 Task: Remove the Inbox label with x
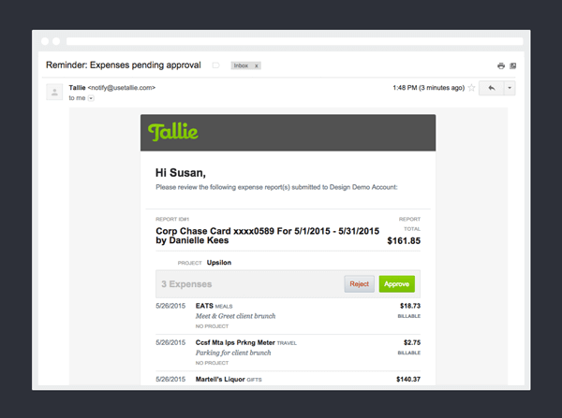coord(257,65)
